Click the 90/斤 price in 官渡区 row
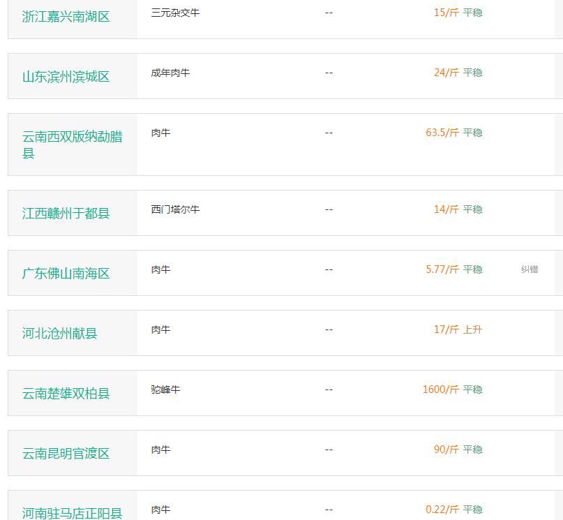This screenshot has width=563, height=520. click(446, 450)
